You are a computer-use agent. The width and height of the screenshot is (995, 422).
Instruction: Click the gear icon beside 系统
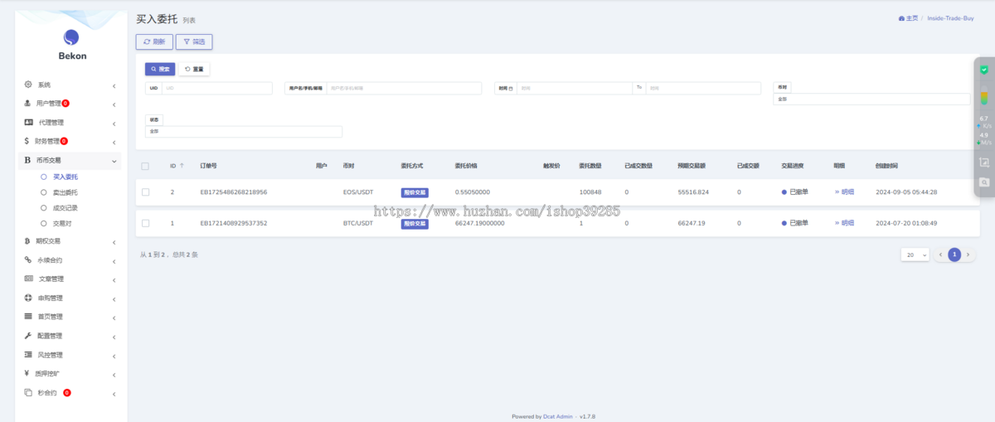point(28,85)
